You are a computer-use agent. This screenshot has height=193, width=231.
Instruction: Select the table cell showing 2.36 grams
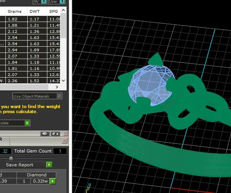[16, 81]
